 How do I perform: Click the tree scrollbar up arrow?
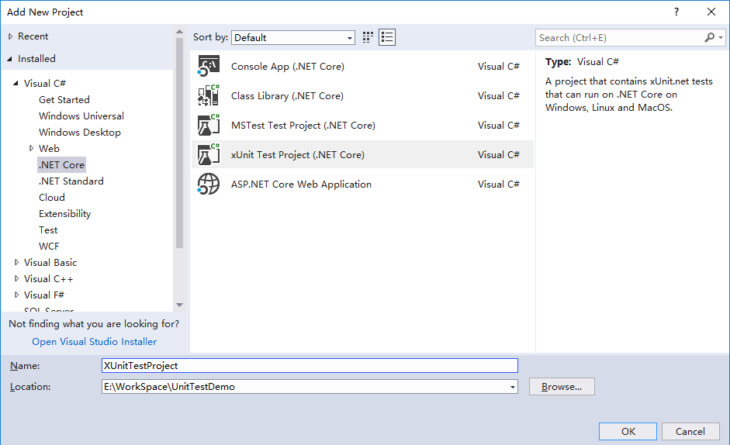(179, 32)
